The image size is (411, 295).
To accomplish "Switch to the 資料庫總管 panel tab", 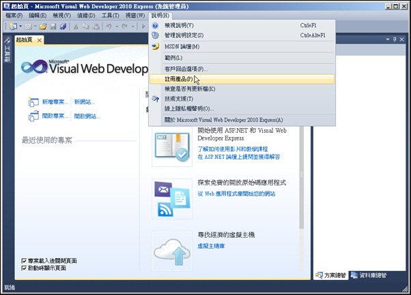I will coord(369,275).
